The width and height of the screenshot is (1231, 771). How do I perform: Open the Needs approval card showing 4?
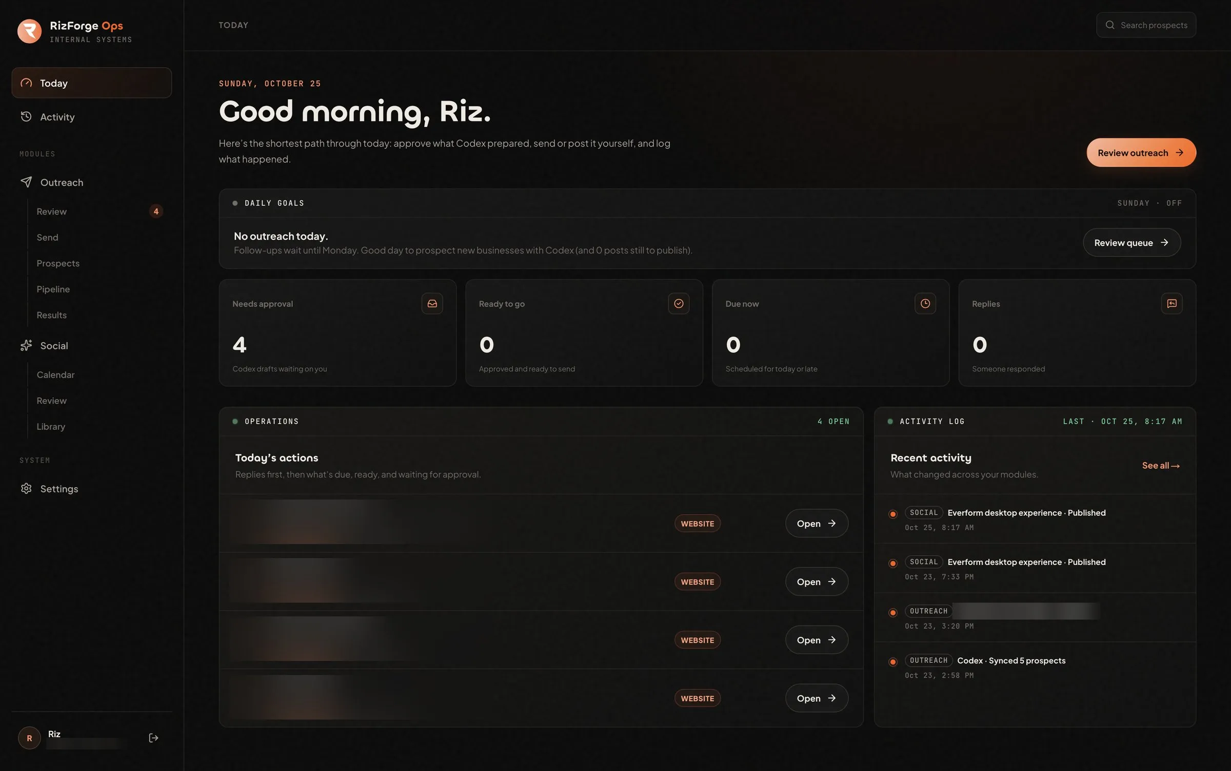point(337,333)
